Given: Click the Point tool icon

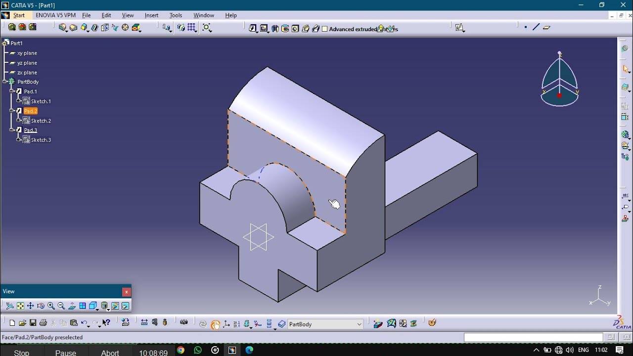Looking at the screenshot, I should click(x=525, y=28).
